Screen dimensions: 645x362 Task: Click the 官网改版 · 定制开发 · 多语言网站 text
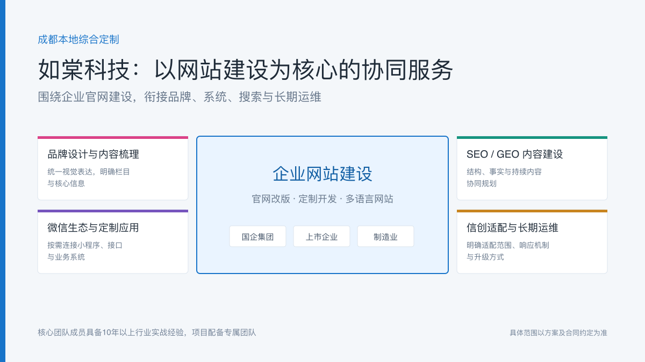click(322, 199)
